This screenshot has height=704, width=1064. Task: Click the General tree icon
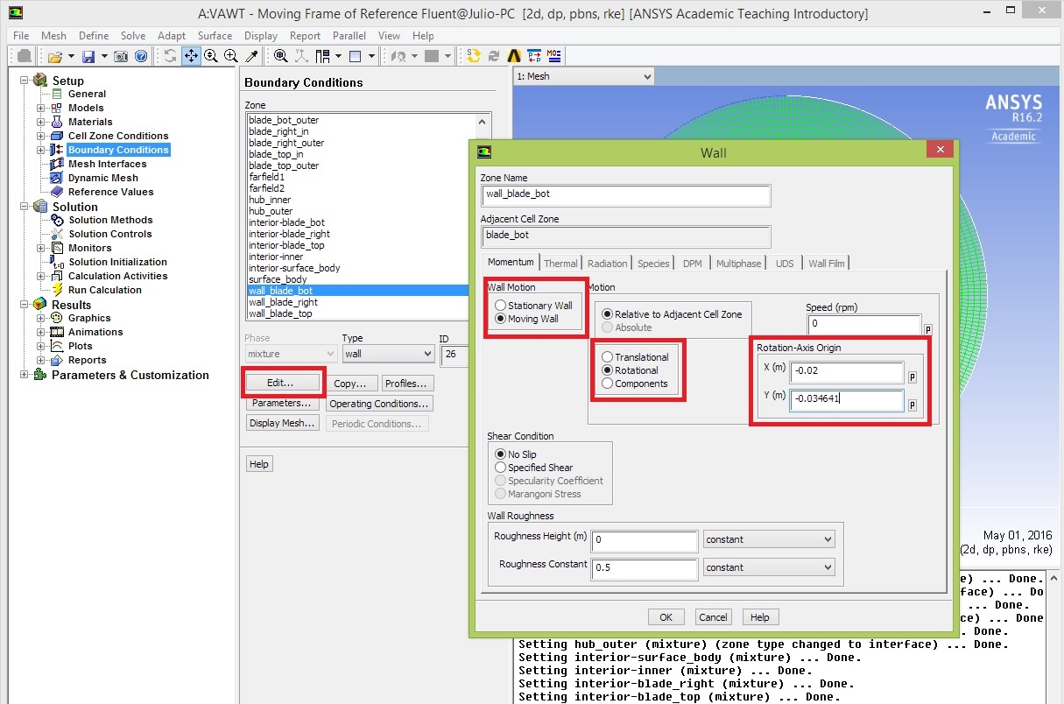click(58, 94)
